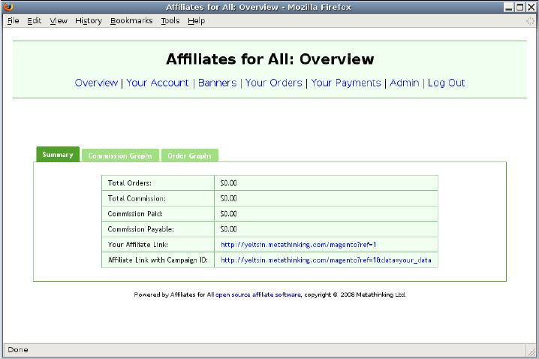This screenshot has width=539, height=359.
Task: Click the loading throbber icon
Action: pyautogui.click(x=531, y=21)
